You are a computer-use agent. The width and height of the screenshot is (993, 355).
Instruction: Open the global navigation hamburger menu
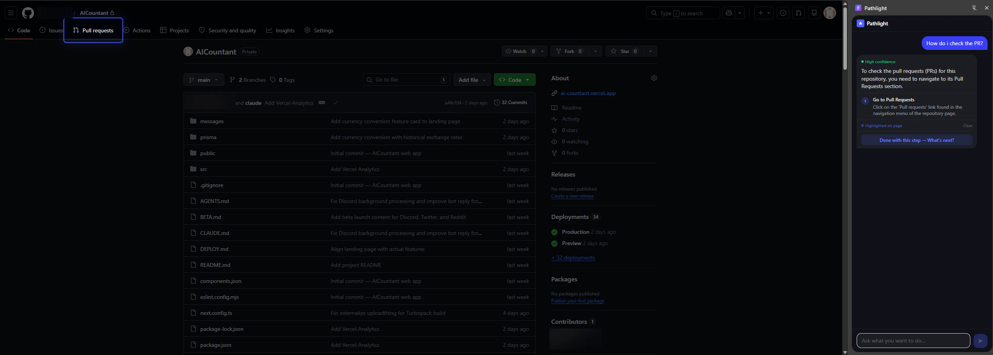11,13
